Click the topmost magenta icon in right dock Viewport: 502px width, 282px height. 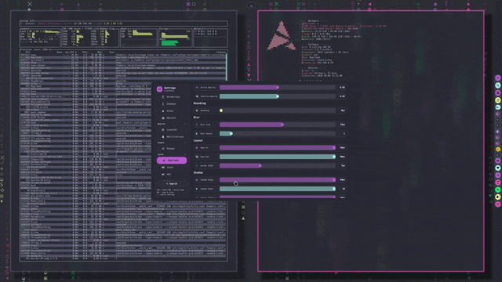498,78
